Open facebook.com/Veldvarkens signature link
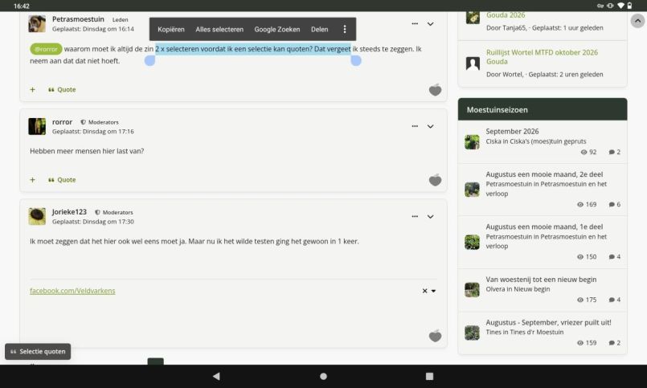The image size is (647, 388). 72,291
